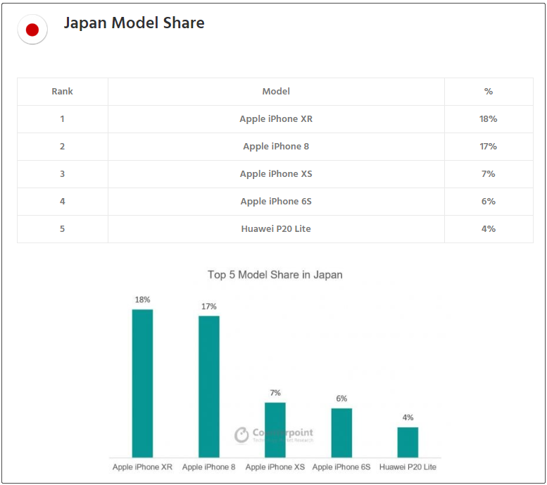The width and height of the screenshot is (547, 485).
Task: Click the 7% label above chart bar
Action: (275, 393)
